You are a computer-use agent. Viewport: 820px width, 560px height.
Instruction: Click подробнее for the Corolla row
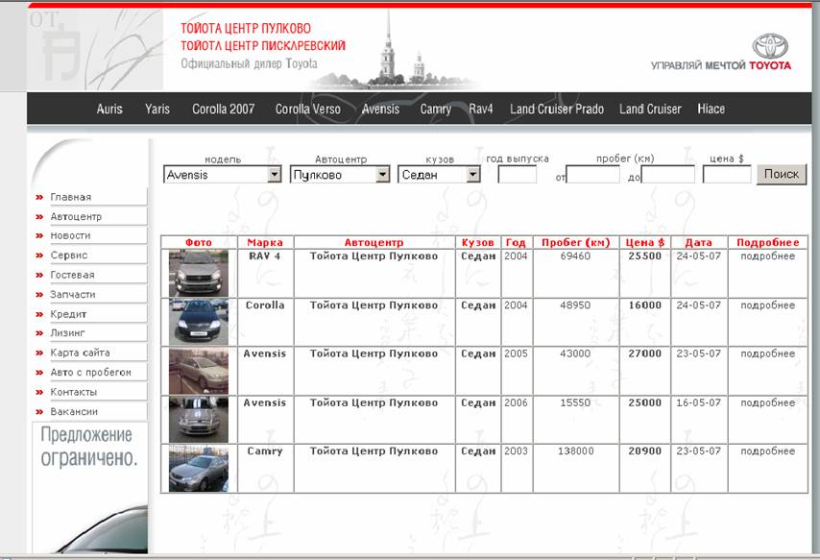point(768,305)
